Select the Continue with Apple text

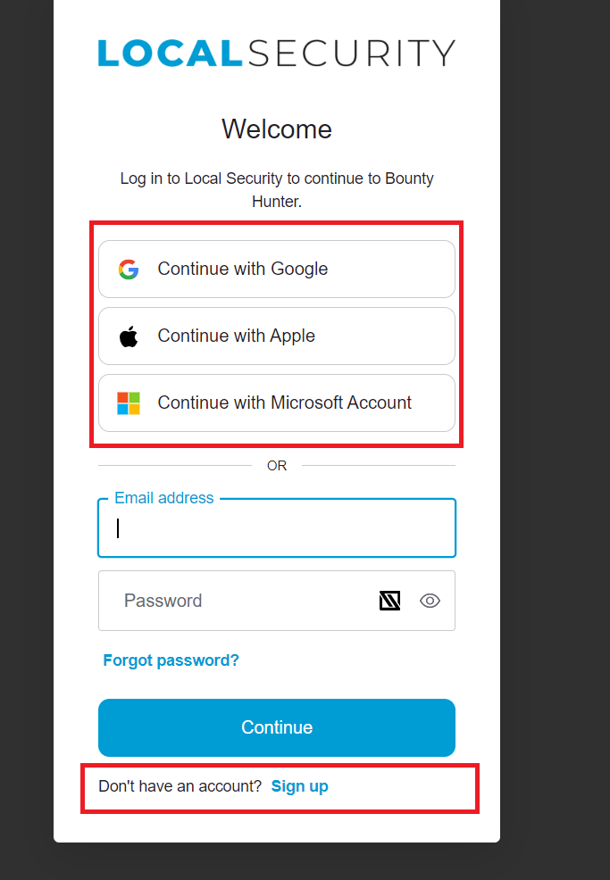pyautogui.click(x=237, y=336)
